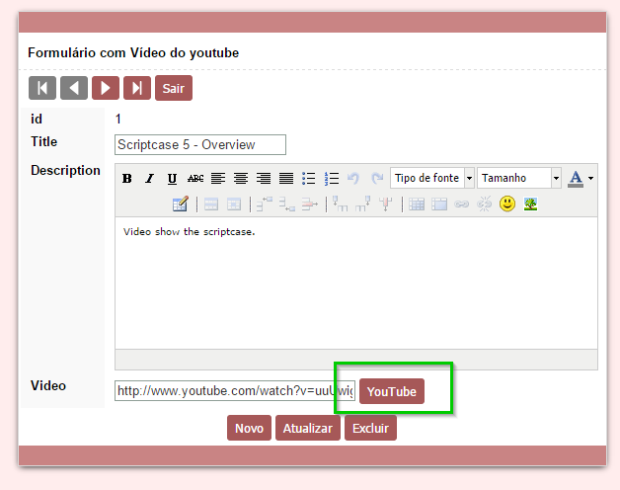Viewport: 620px width, 490px height.
Task: Click the text color A swatch
Action: click(576, 179)
